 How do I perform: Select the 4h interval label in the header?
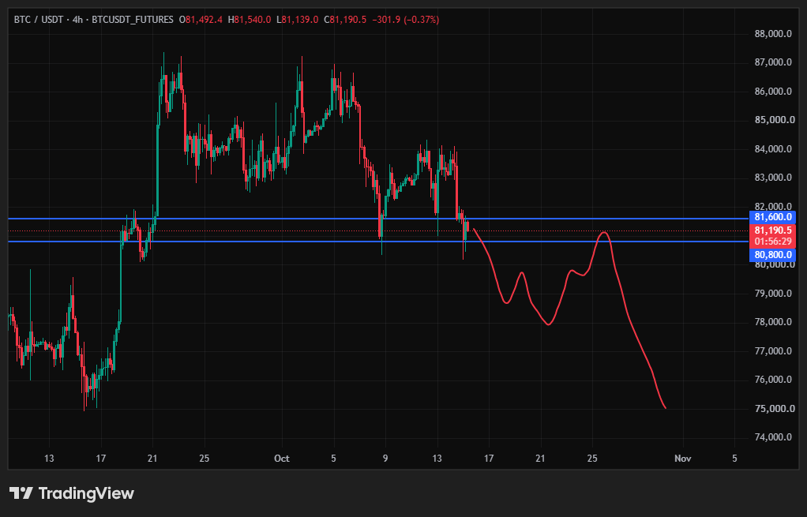click(x=77, y=20)
